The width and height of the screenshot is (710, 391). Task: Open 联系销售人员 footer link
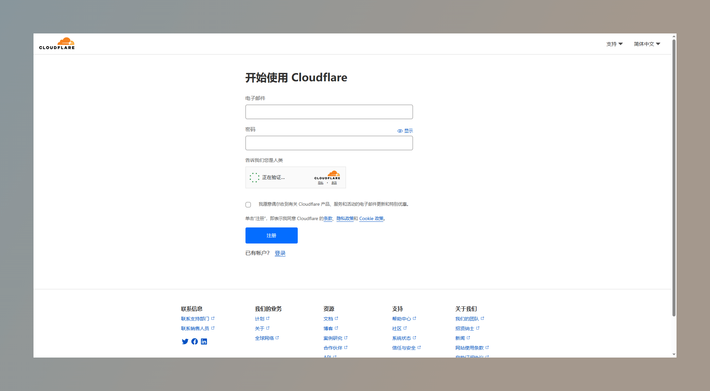point(198,328)
